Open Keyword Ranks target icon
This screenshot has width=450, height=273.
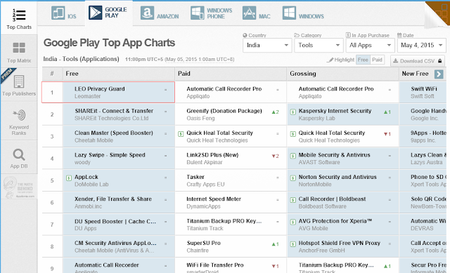(19, 115)
